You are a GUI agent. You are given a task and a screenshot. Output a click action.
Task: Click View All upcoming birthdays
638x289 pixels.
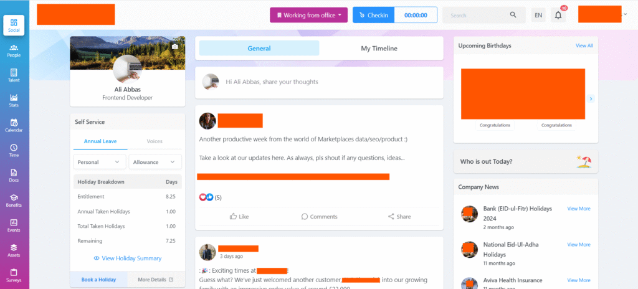click(x=584, y=45)
